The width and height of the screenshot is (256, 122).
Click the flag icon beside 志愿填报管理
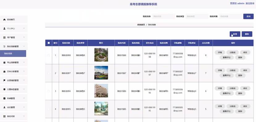point(4,80)
